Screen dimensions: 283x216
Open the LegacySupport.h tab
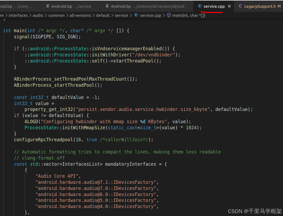(260, 6)
